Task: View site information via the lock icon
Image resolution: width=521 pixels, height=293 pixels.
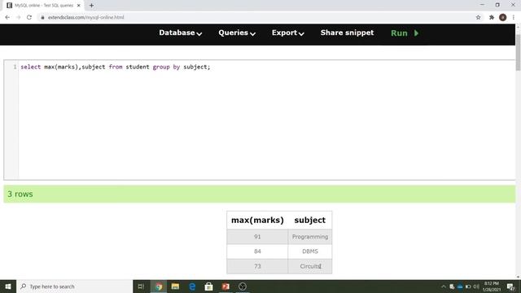Action: pos(42,17)
